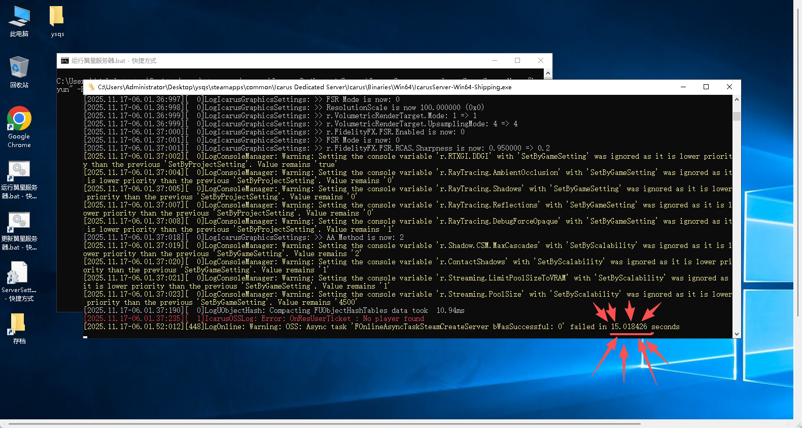Minimize the IcarusServer-Win64-Shipping.exe console
The height and width of the screenshot is (428, 802).
click(x=683, y=87)
